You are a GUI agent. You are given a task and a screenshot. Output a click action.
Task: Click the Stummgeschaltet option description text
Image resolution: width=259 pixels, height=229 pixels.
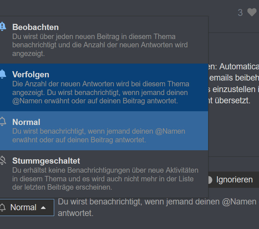coord(105,179)
